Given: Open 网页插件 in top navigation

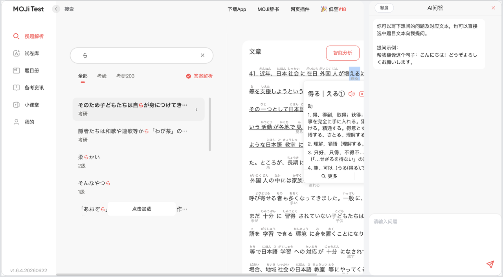Looking at the screenshot, I should [300, 9].
